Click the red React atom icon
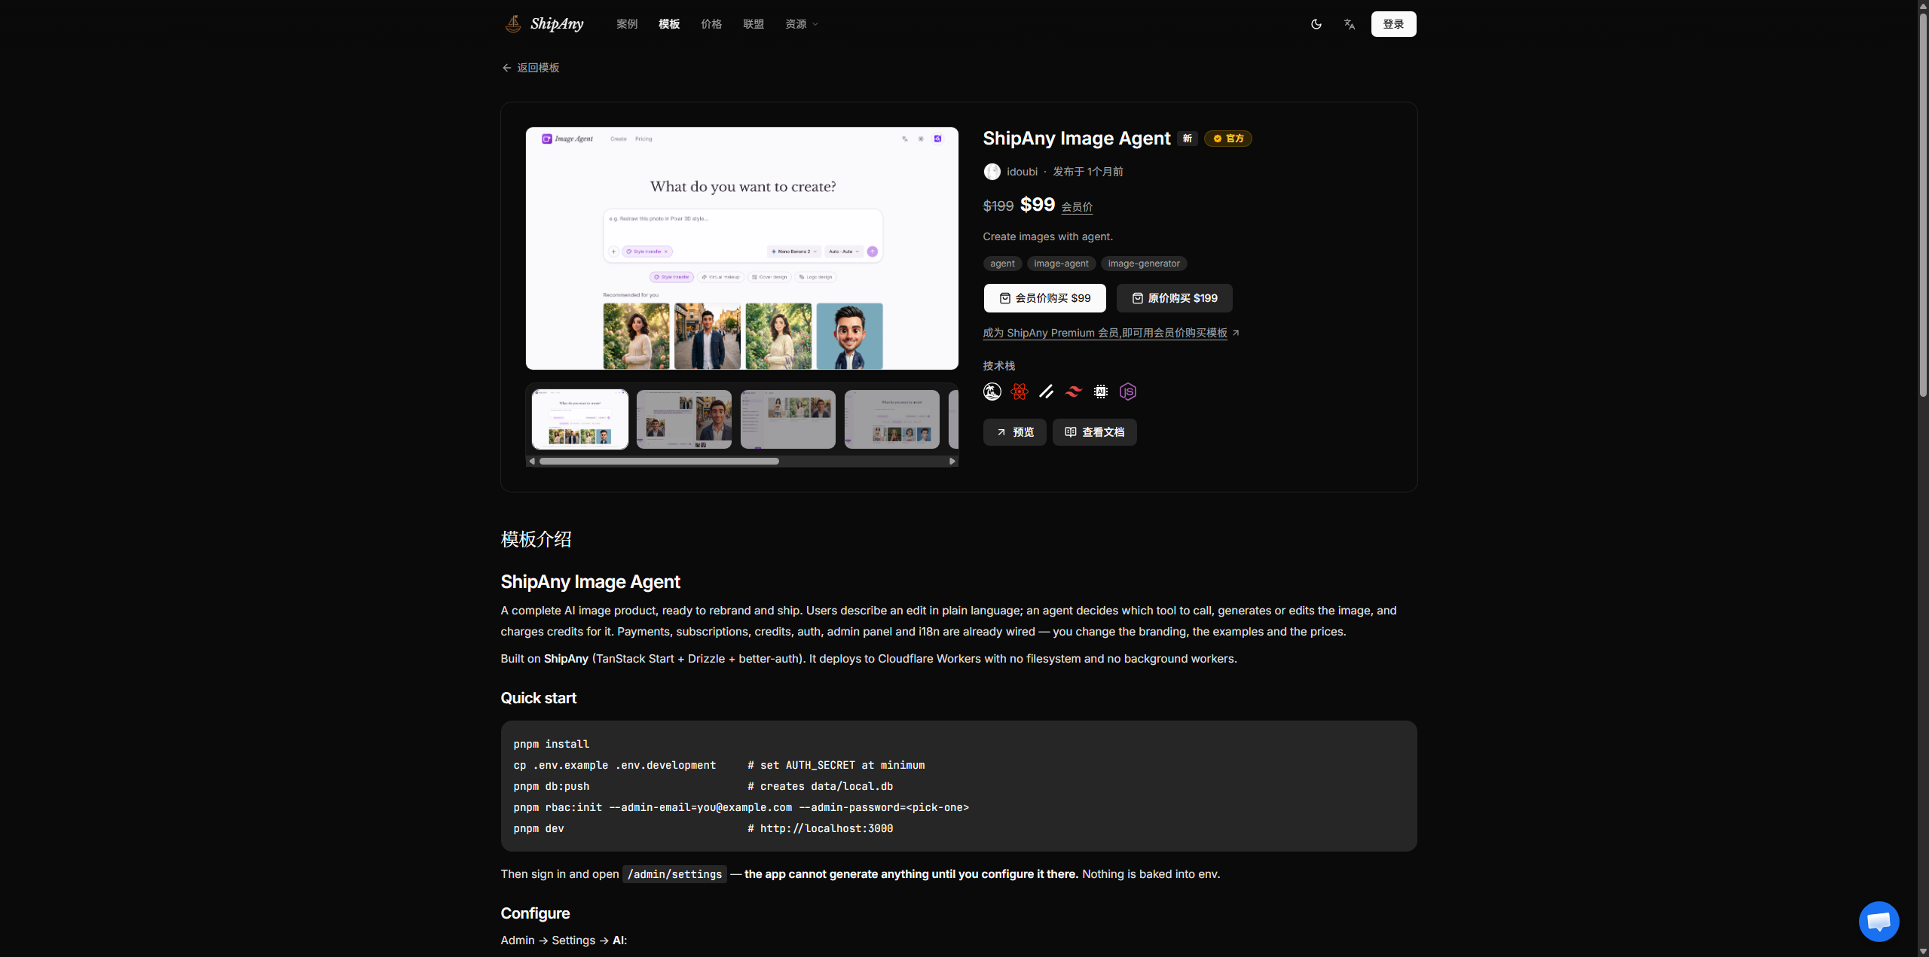1929x957 pixels. coord(1020,392)
